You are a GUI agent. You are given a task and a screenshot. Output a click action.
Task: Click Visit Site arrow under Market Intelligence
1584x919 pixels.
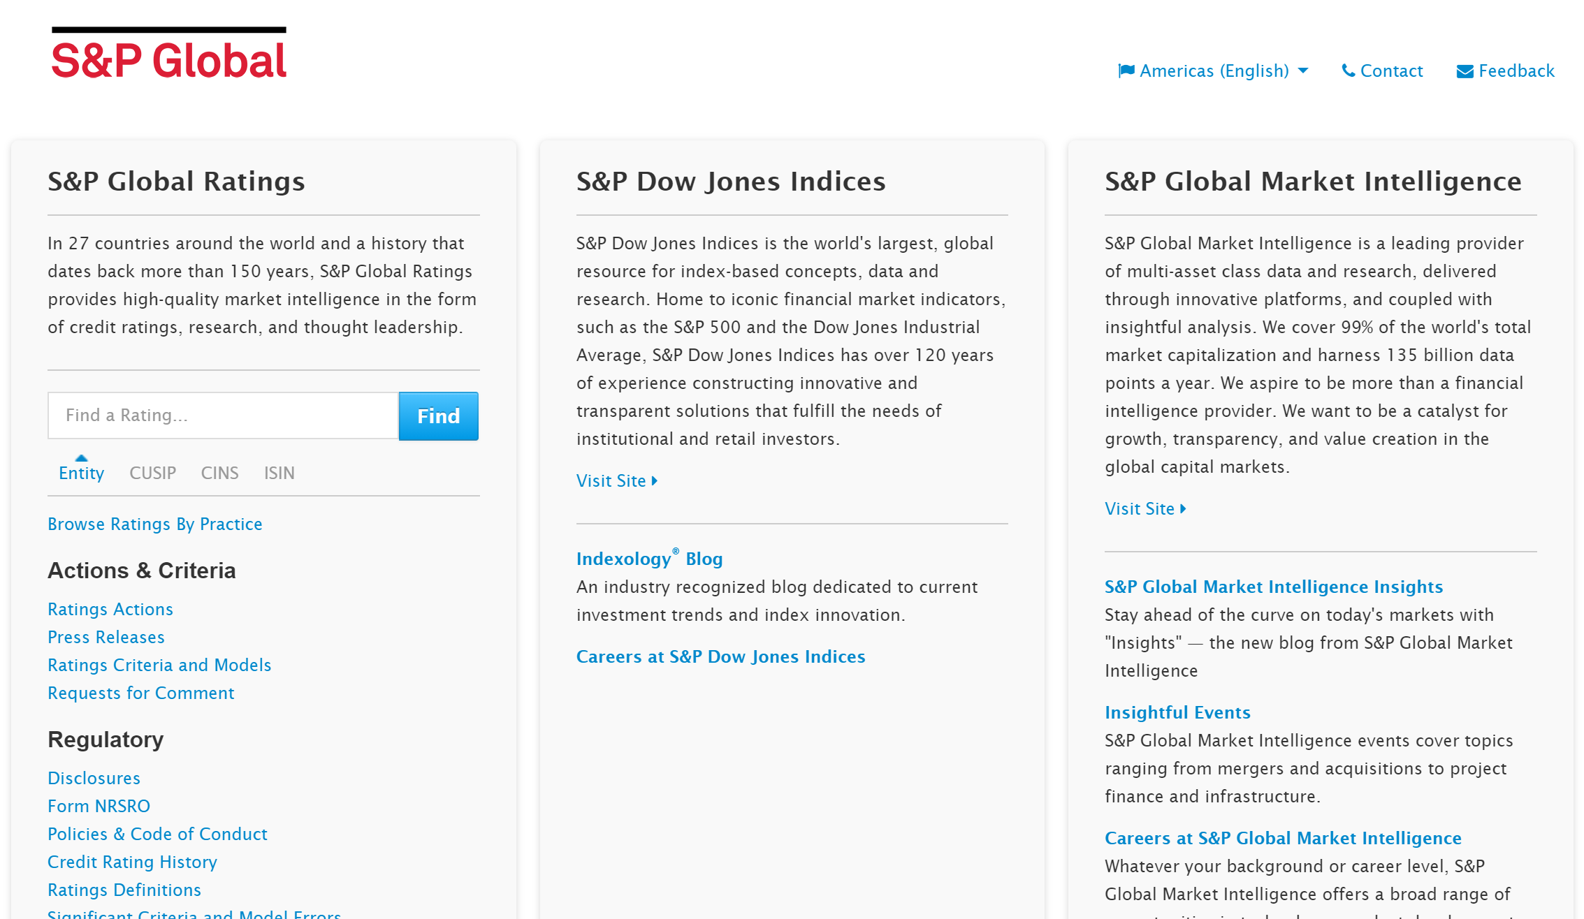pyautogui.click(x=1182, y=508)
